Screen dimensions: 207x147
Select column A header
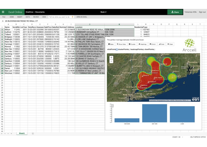[x=8, y=24]
